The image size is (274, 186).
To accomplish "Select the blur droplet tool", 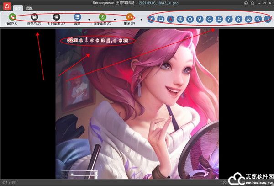I will (238, 19).
